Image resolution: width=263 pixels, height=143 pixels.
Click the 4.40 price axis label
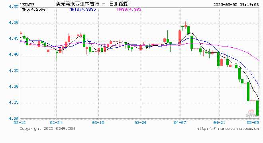pyautogui.click(x=14, y=54)
